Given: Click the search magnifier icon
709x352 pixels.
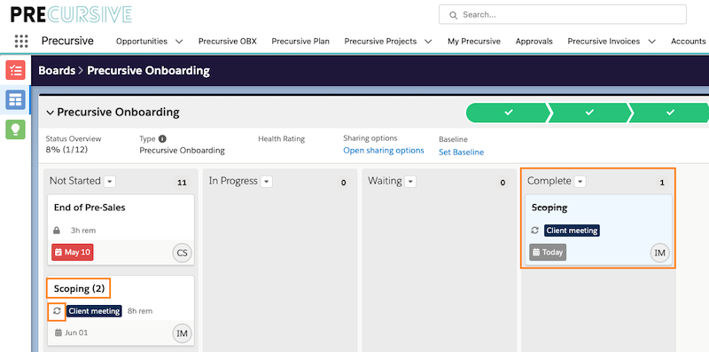Looking at the screenshot, I should [x=453, y=15].
